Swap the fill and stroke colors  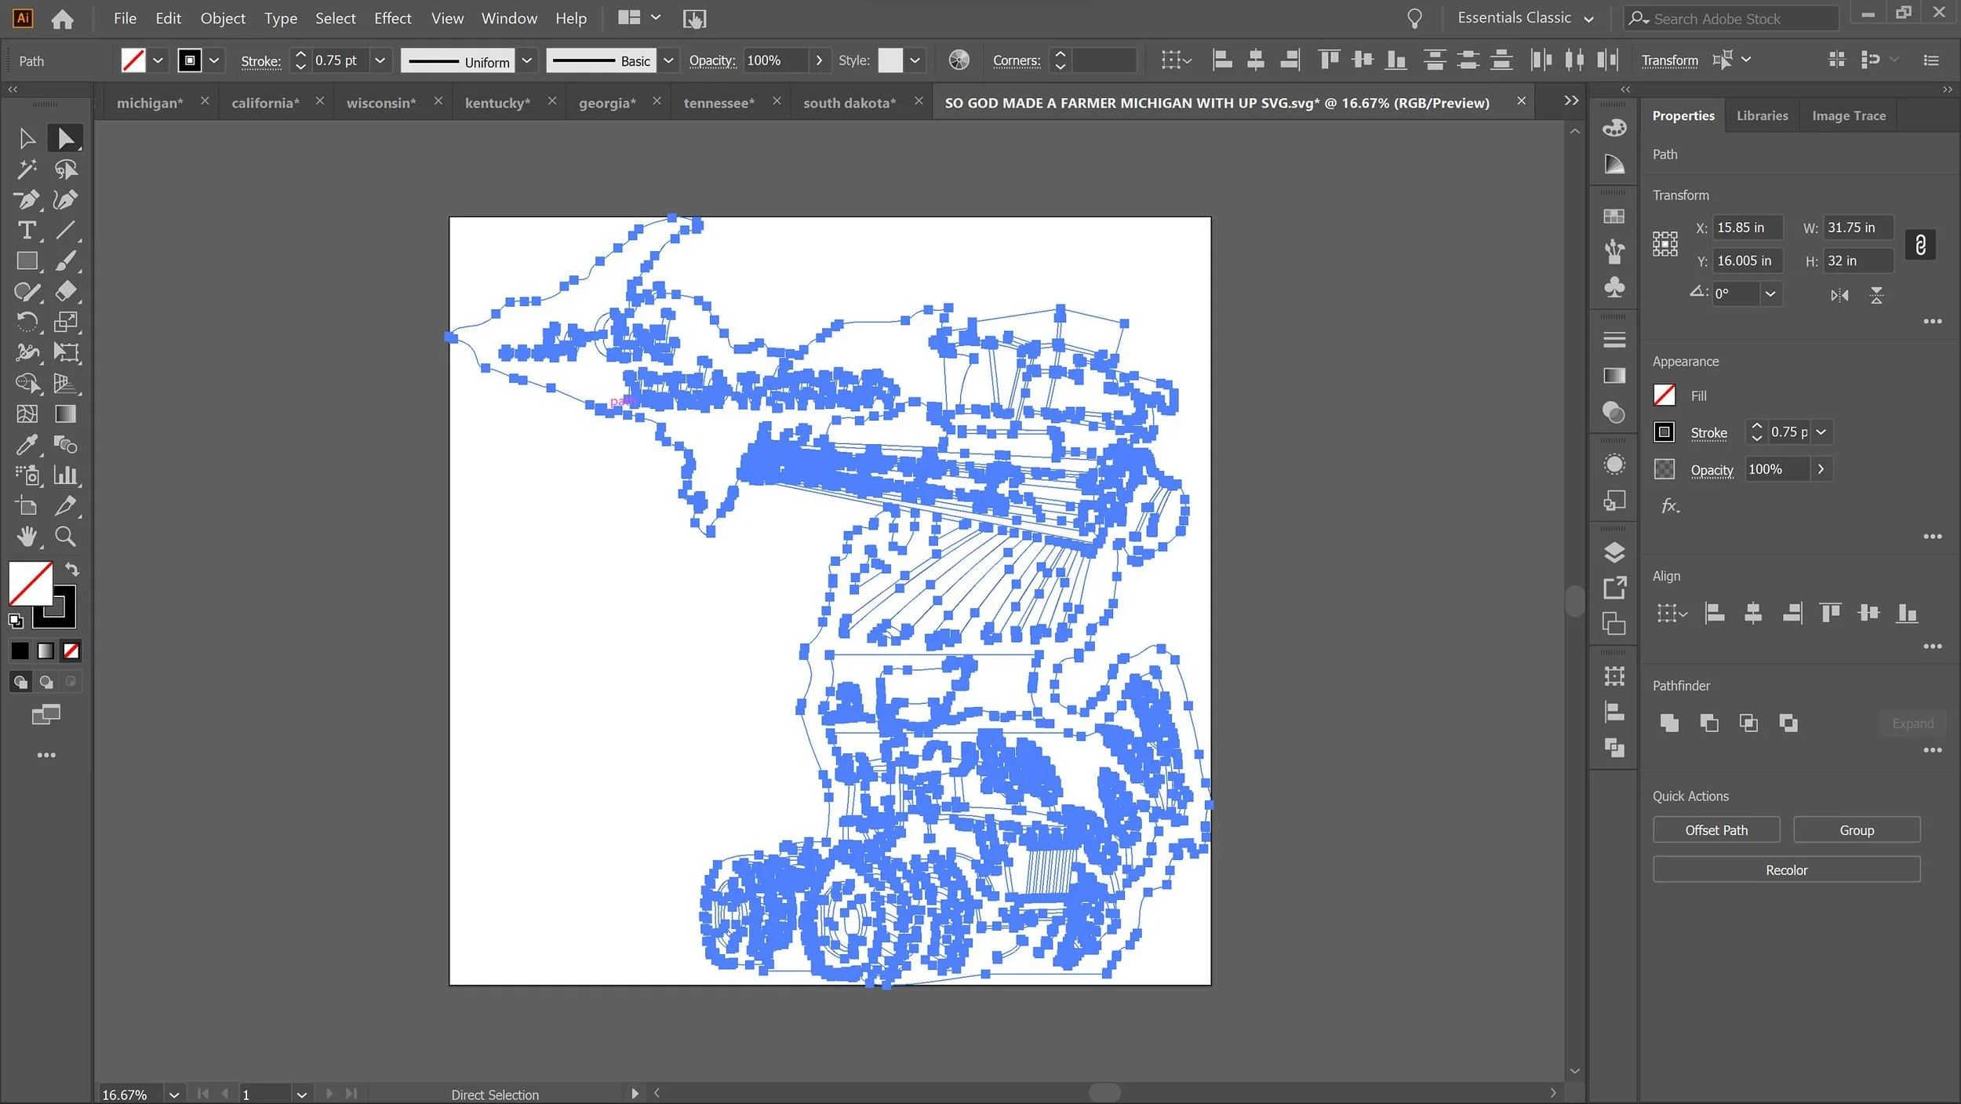72,569
